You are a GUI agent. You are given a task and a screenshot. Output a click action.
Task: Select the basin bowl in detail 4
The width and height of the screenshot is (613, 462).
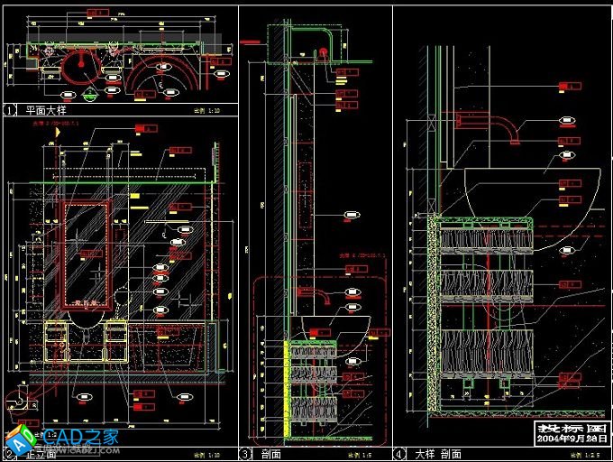[x=532, y=191]
